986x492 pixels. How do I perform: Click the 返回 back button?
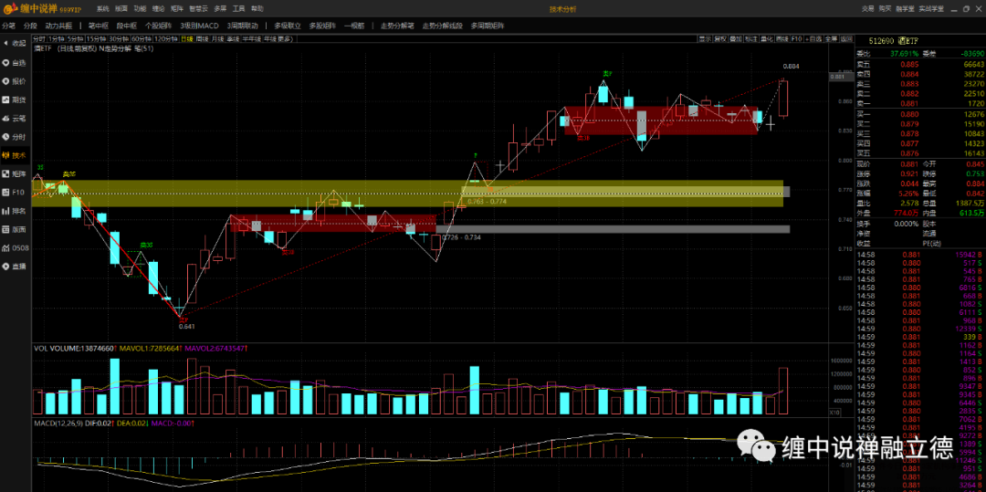pos(846,39)
